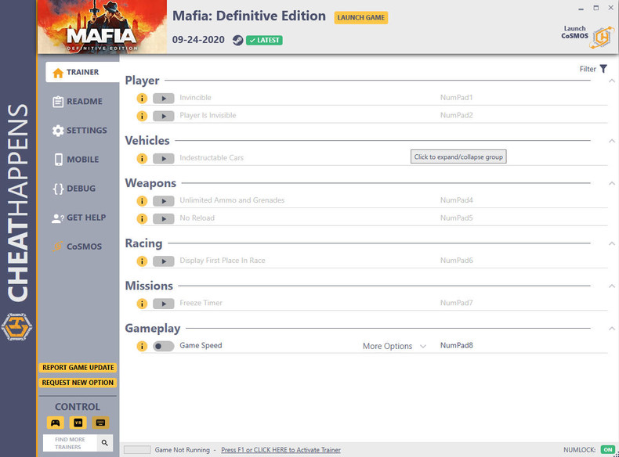Click the NumPad6 hotkey text
619x457 pixels.
pyautogui.click(x=456, y=261)
